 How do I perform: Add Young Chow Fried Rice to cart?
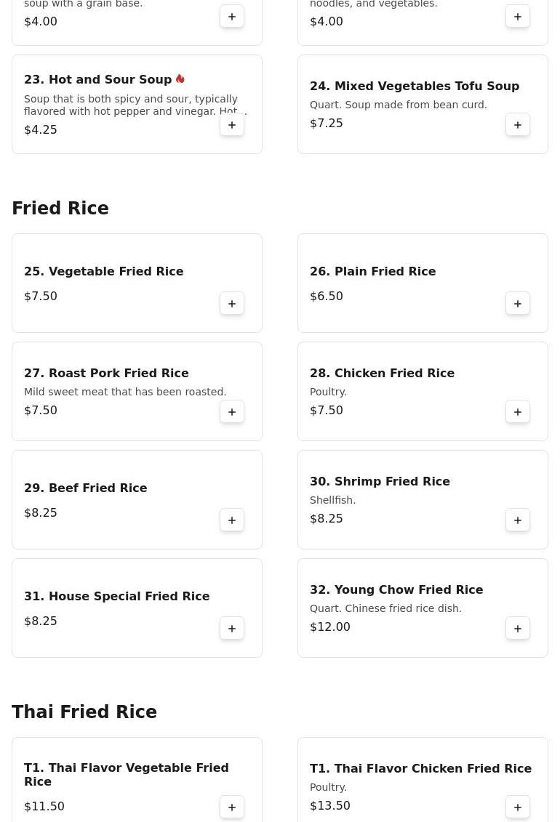(x=518, y=629)
